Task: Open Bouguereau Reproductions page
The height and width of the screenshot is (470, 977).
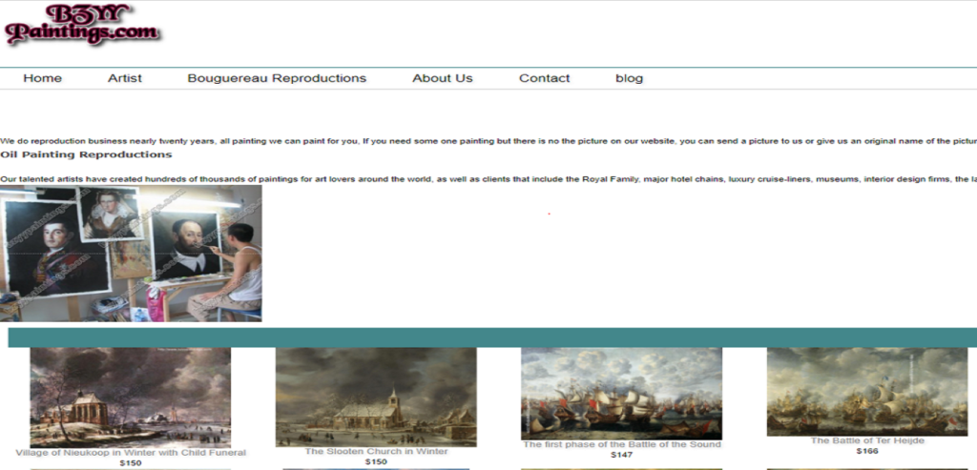Action: (x=277, y=78)
